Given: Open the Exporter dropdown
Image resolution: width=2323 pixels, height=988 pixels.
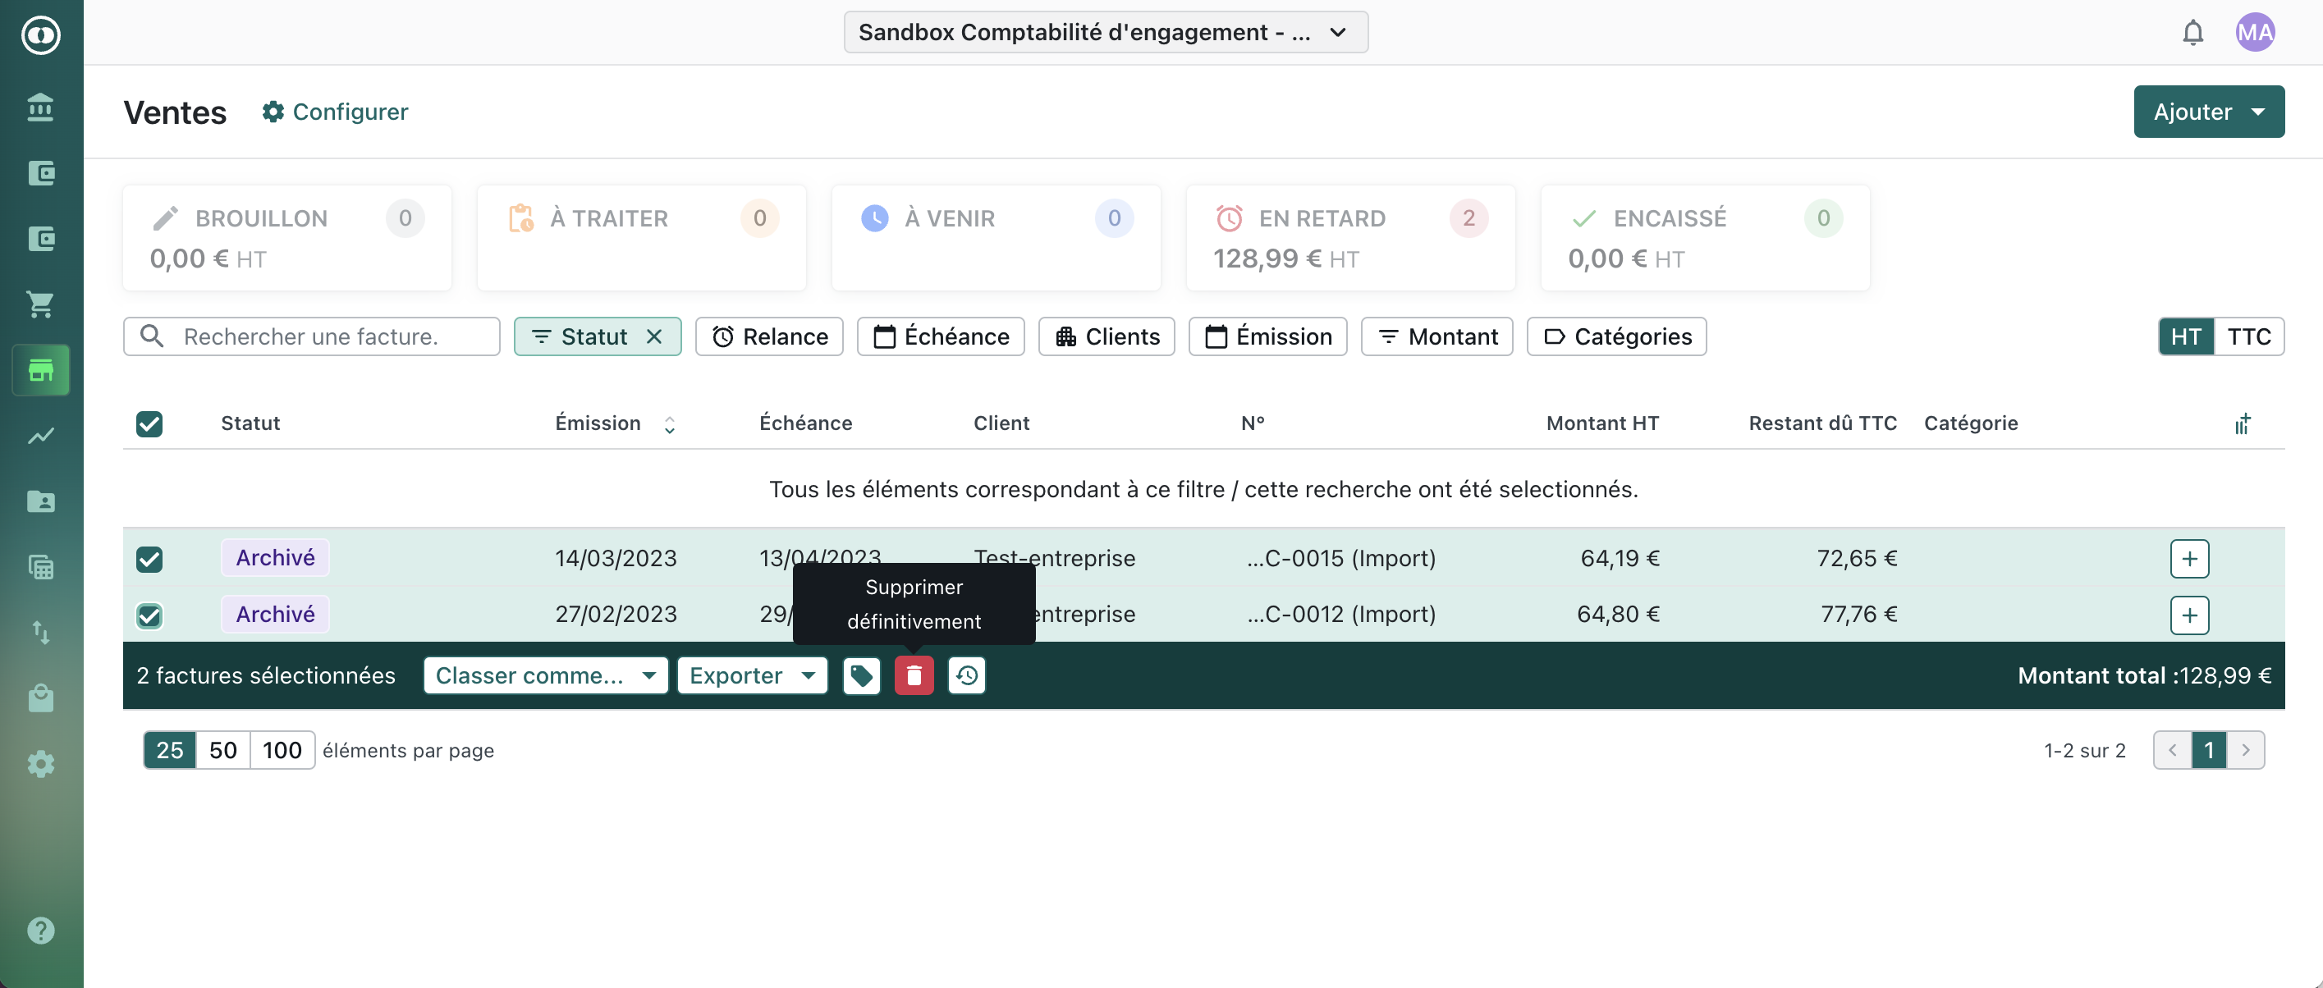Looking at the screenshot, I should point(751,675).
